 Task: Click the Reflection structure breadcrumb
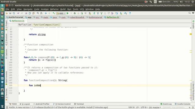tap(25, 25)
